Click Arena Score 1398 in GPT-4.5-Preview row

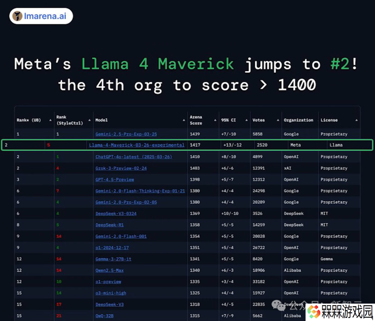pyautogui.click(x=195, y=179)
